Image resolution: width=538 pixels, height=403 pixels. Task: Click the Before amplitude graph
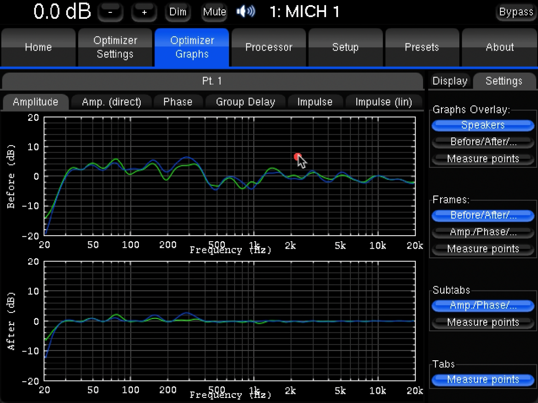pyautogui.click(x=229, y=176)
